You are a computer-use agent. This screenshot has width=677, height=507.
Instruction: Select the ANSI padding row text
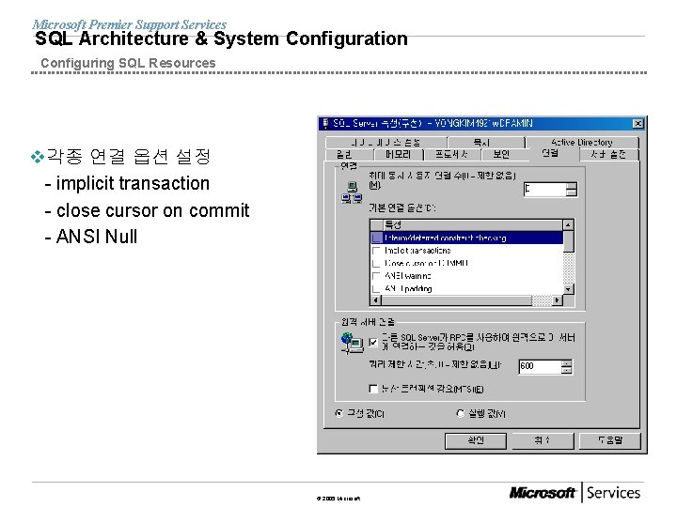408,288
